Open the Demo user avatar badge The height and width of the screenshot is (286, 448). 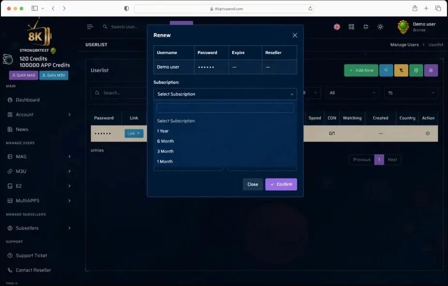[403, 27]
